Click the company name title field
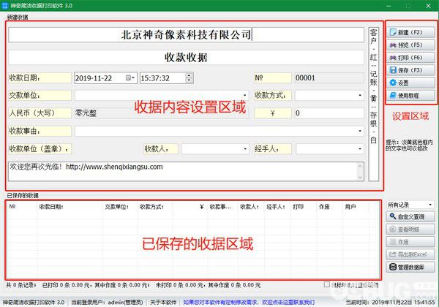The image size is (439, 307). (186, 35)
